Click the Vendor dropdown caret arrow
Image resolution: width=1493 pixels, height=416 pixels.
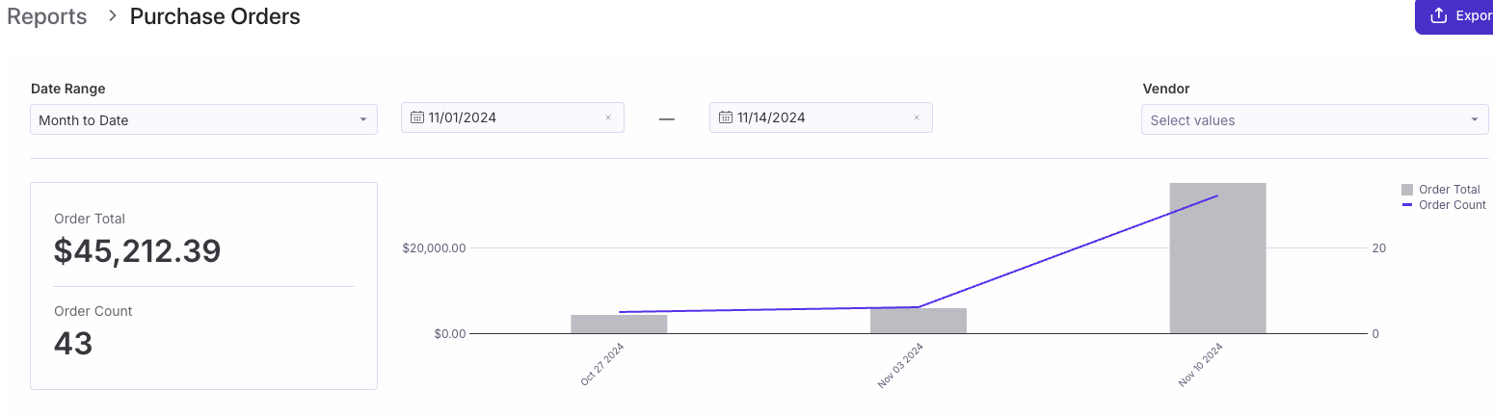click(1475, 120)
